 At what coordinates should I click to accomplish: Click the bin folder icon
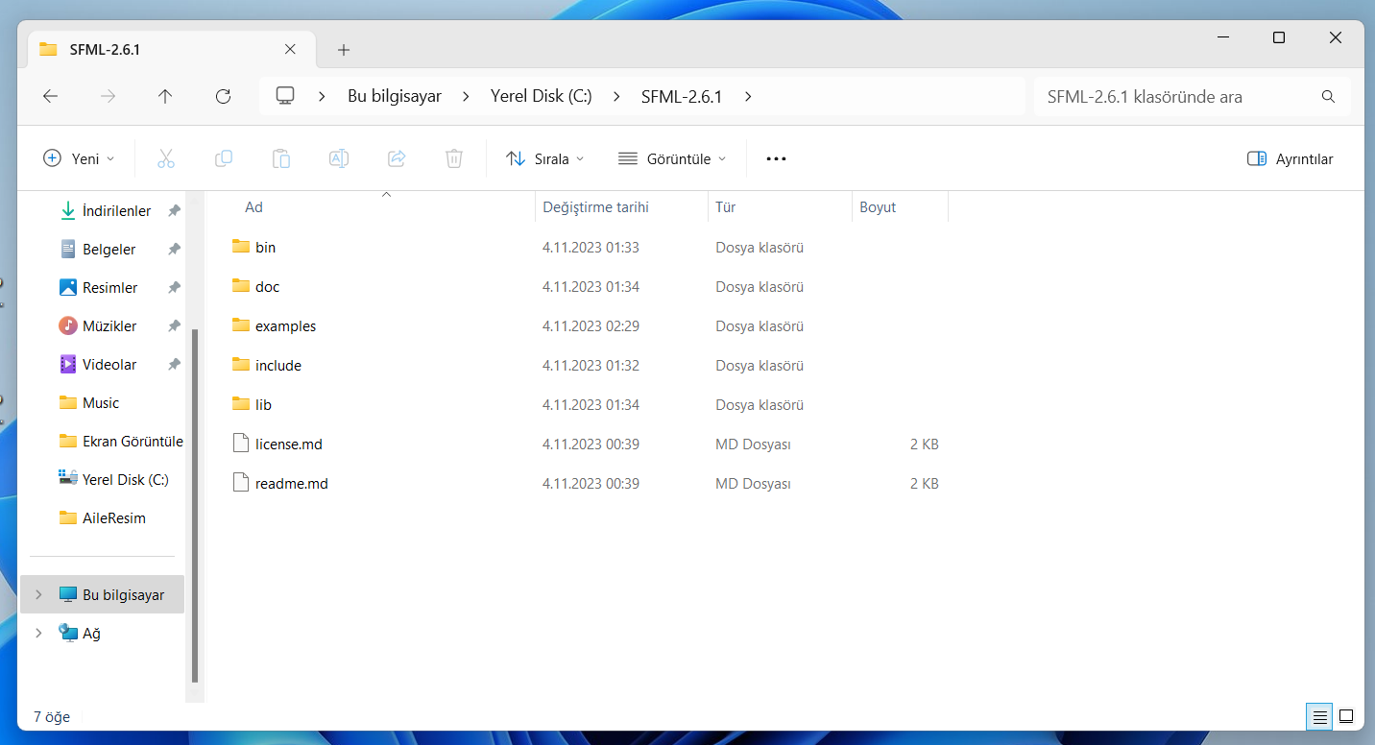click(241, 247)
